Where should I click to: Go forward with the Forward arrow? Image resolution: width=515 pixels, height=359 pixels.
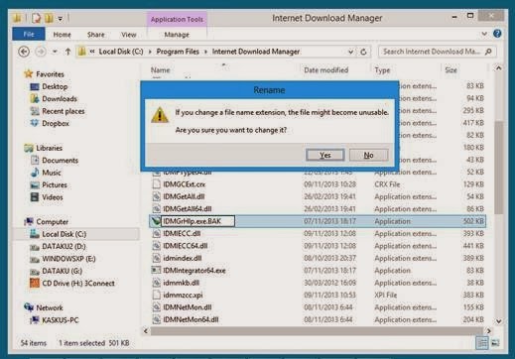41,52
